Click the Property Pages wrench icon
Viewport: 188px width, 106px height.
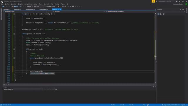(164, 14)
